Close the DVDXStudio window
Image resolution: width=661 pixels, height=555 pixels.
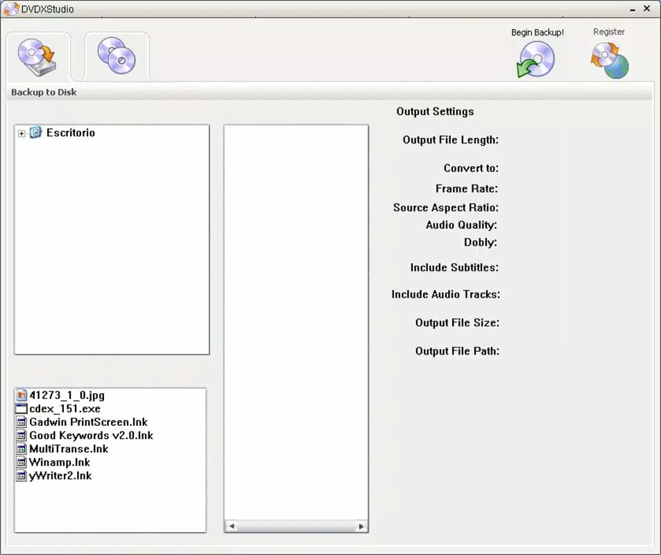pos(647,8)
